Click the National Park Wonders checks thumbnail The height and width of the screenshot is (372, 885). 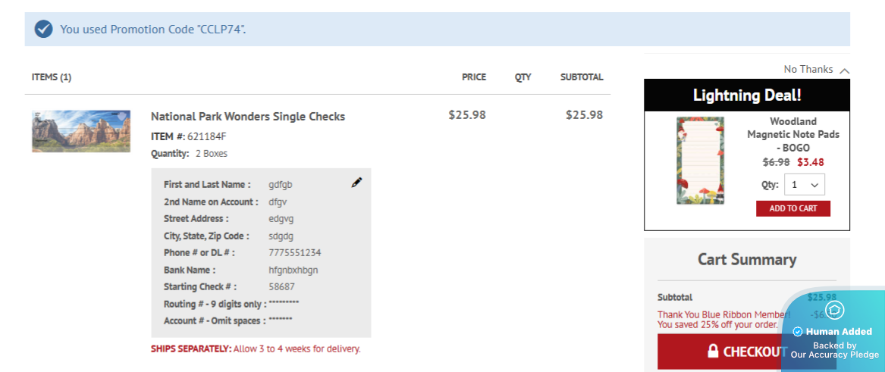coord(81,131)
